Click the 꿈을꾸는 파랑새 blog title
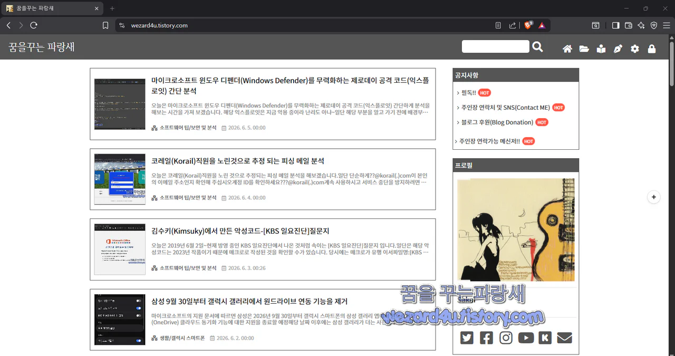This screenshot has height=356, width=675. 42,46
